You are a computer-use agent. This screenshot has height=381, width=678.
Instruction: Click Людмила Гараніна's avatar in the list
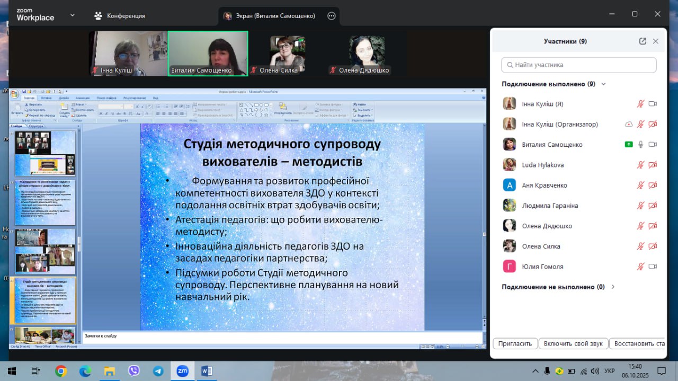click(509, 206)
